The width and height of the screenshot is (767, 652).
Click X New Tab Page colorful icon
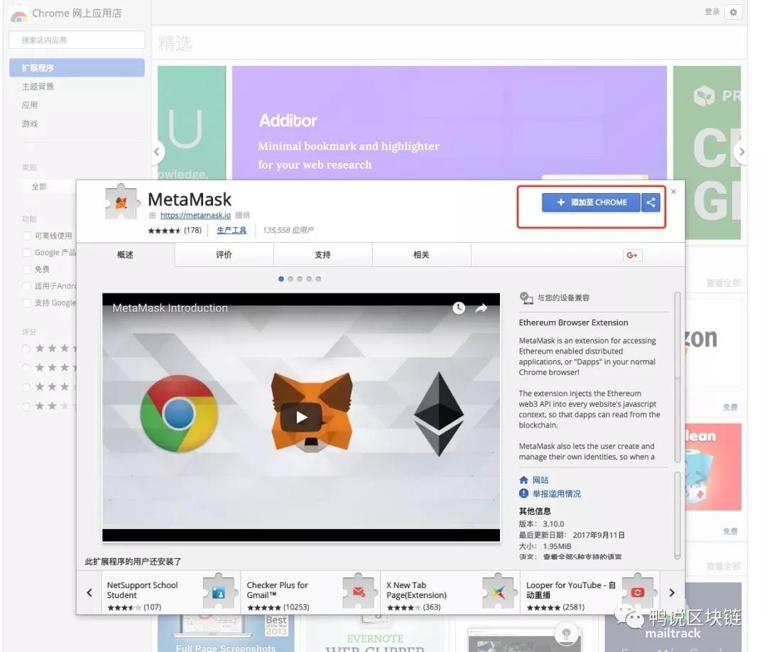(498, 592)
